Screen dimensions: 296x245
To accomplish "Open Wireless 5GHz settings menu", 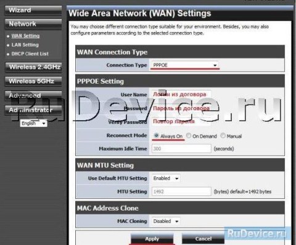I will click(x=33, y=81).
